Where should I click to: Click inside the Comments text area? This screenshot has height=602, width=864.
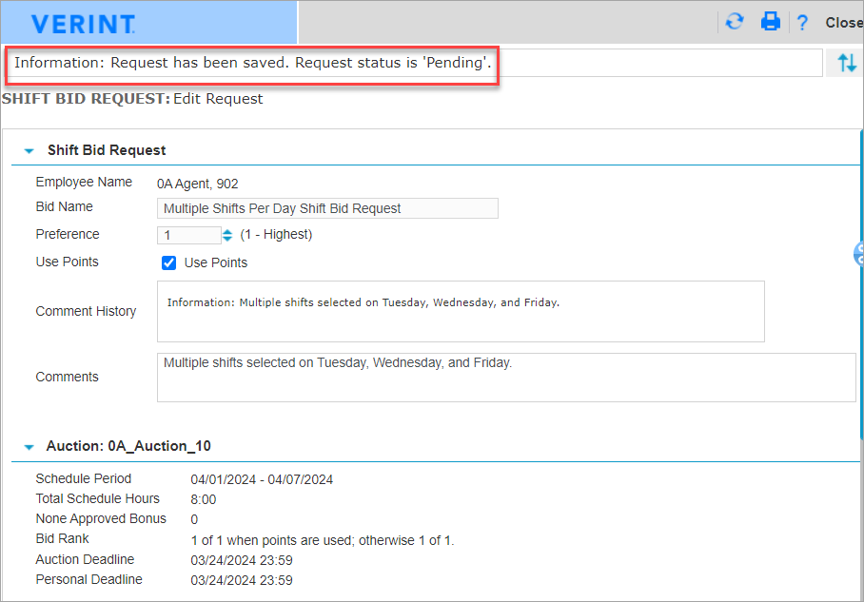[505, 378]
